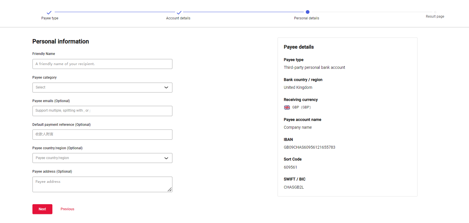Image resolution: width=469 pixels, height=223 pixels.
Task: Click the Result page step circle
Action: pyautogui.click(x=435, y=12)
